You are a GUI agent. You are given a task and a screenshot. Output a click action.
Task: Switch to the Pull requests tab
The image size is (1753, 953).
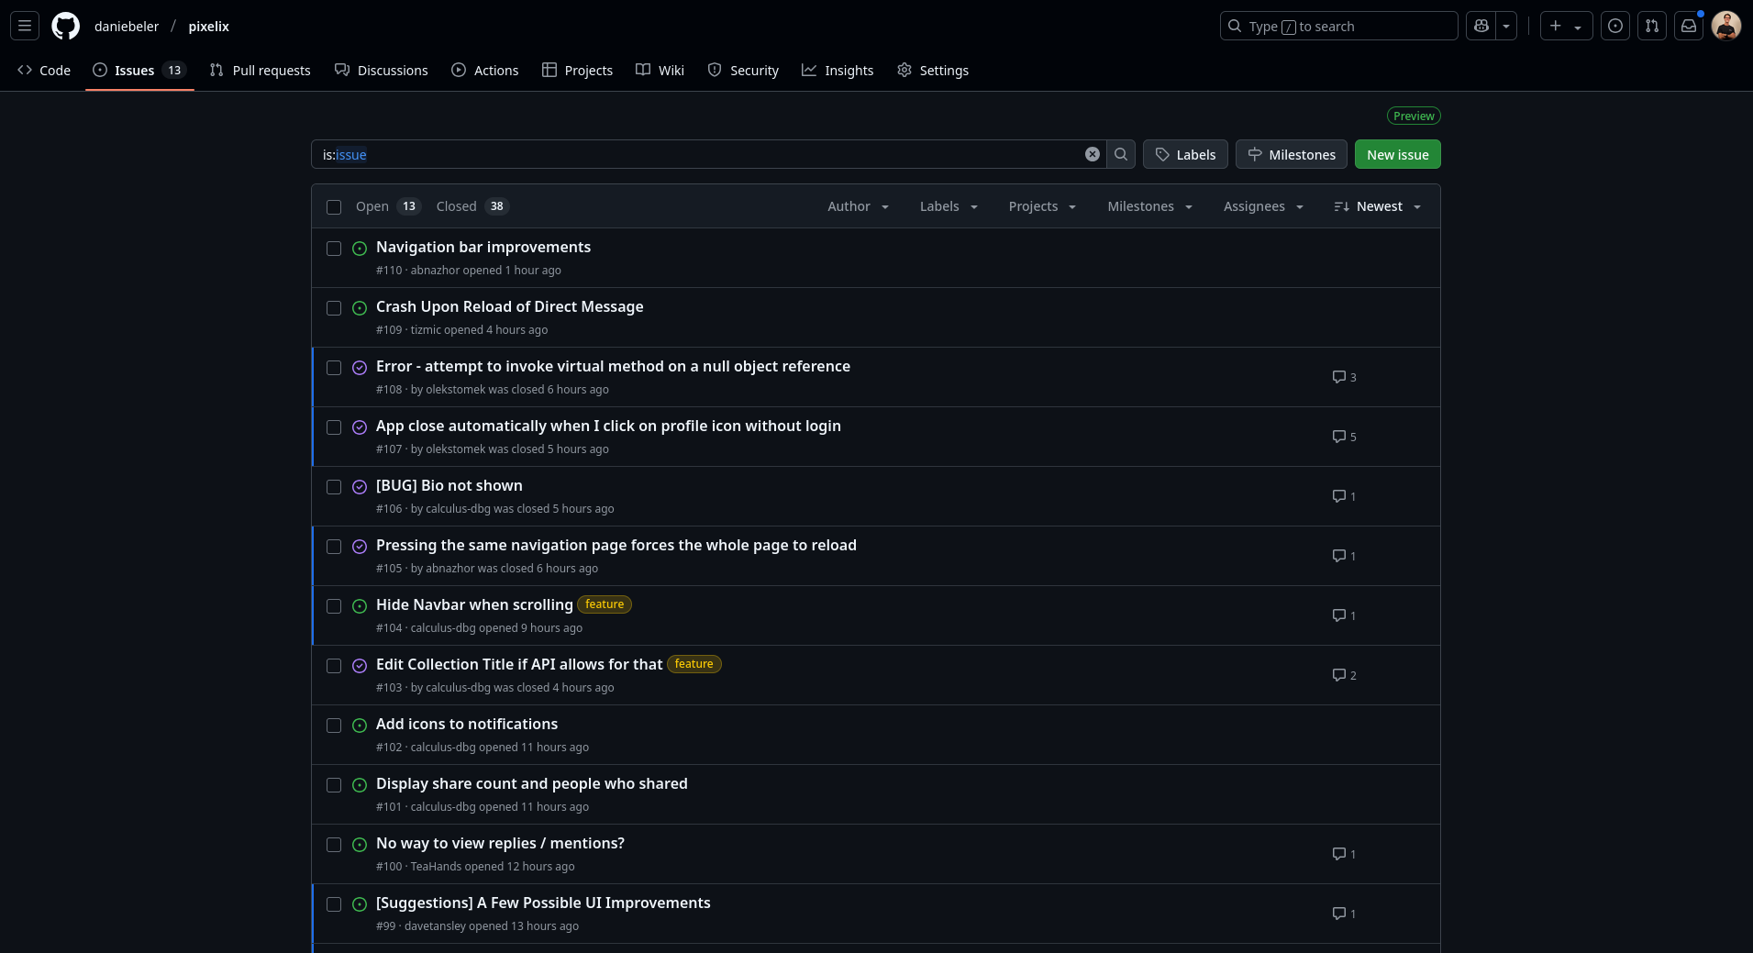click(261, 71)
